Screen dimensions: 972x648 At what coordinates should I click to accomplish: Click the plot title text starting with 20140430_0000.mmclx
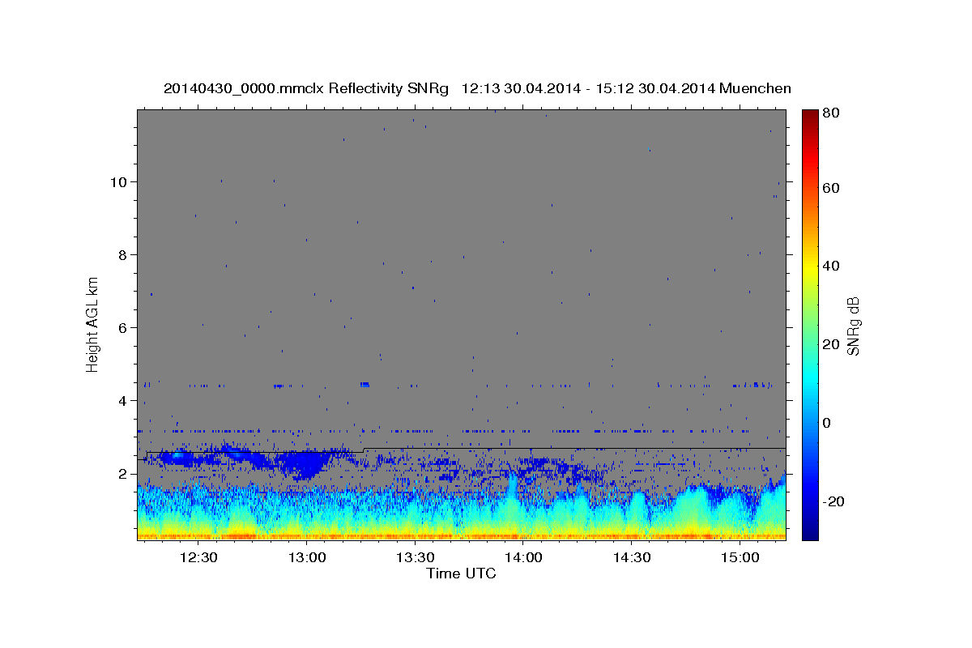[477, 88]
